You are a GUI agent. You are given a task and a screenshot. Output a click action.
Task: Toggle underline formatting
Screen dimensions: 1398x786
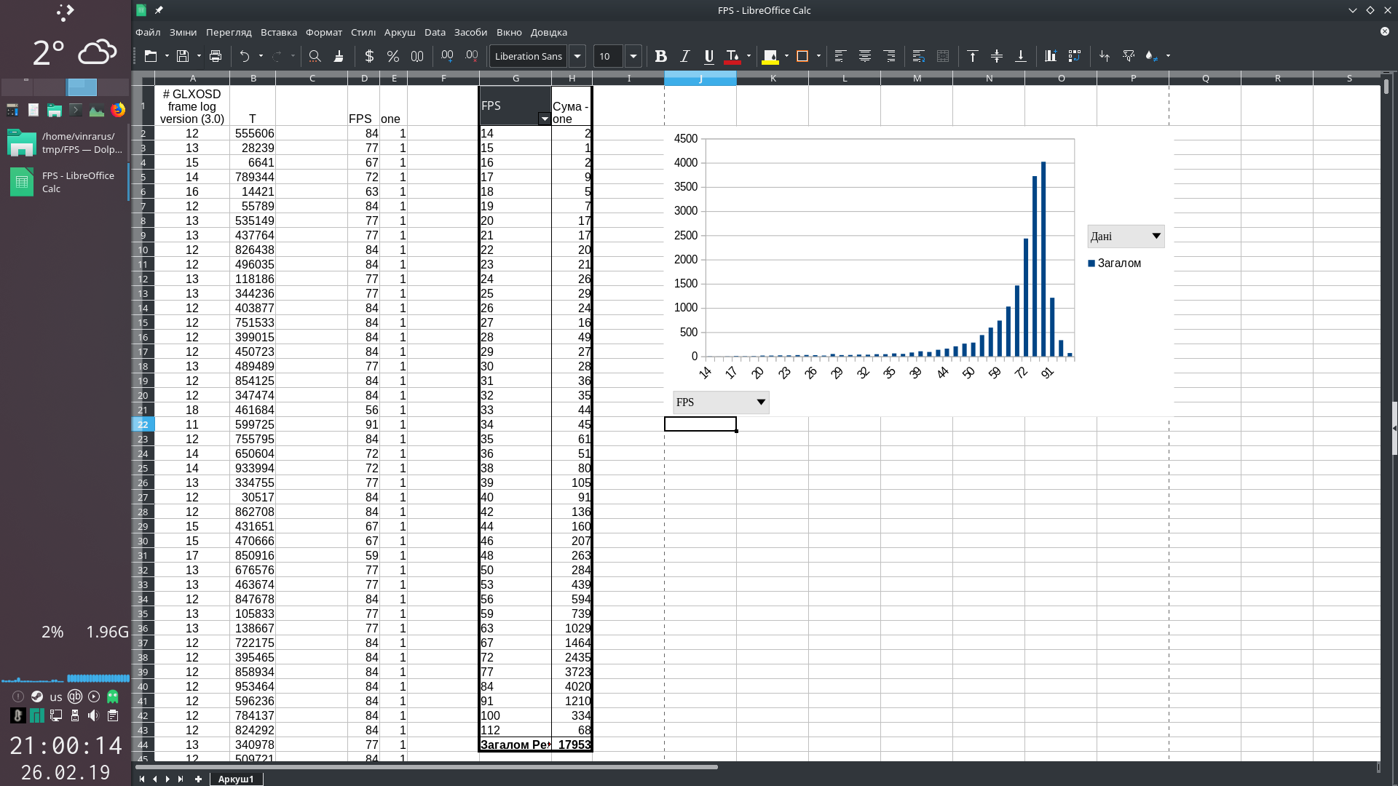(x=708, y=56)
